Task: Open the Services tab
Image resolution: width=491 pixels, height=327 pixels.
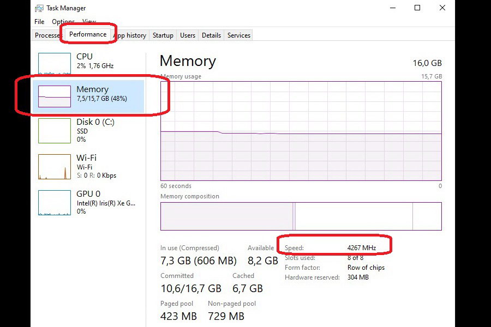Action: tap(239, 35)
